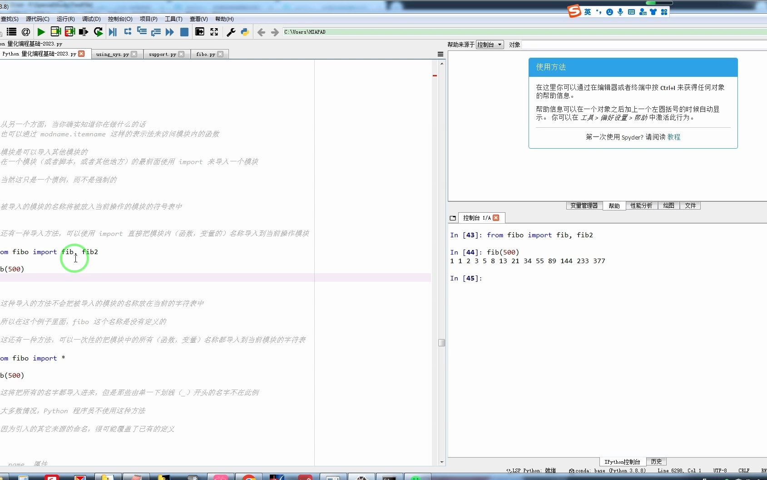Click the UTF-8 encoding status
The image size is (767, 480).
coord(720,470)
